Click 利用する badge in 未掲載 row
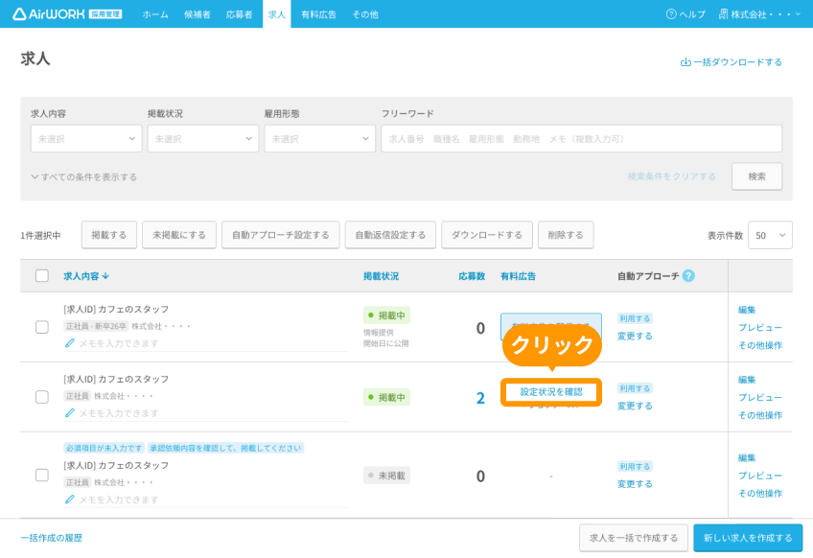The image size is (813, 558). [635, 466]
